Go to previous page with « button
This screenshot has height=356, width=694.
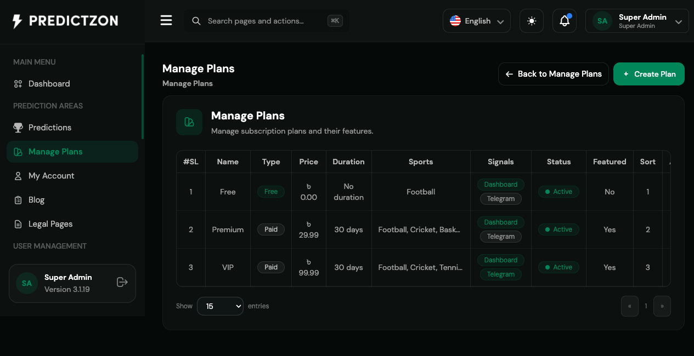(630, 306)
